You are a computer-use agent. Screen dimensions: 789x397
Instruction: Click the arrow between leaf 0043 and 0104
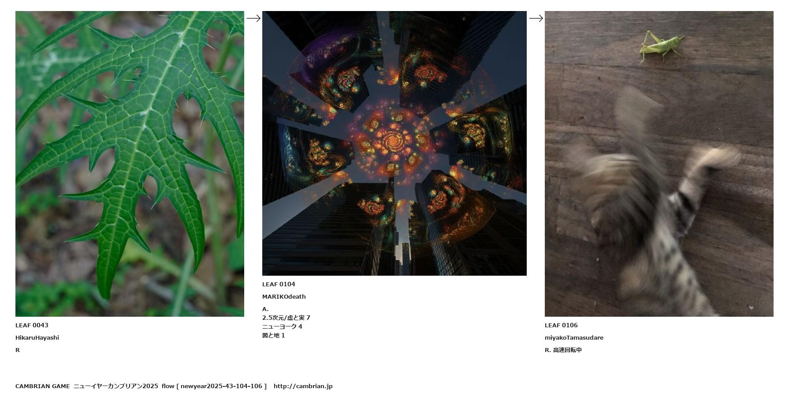tap(253, 18)
